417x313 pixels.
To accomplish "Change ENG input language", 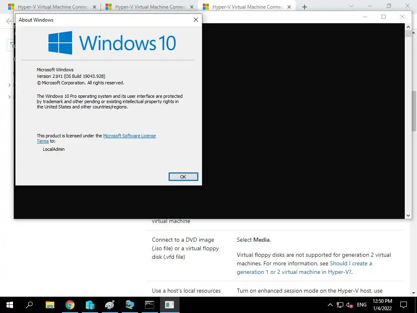I will (x=362, y=305).
